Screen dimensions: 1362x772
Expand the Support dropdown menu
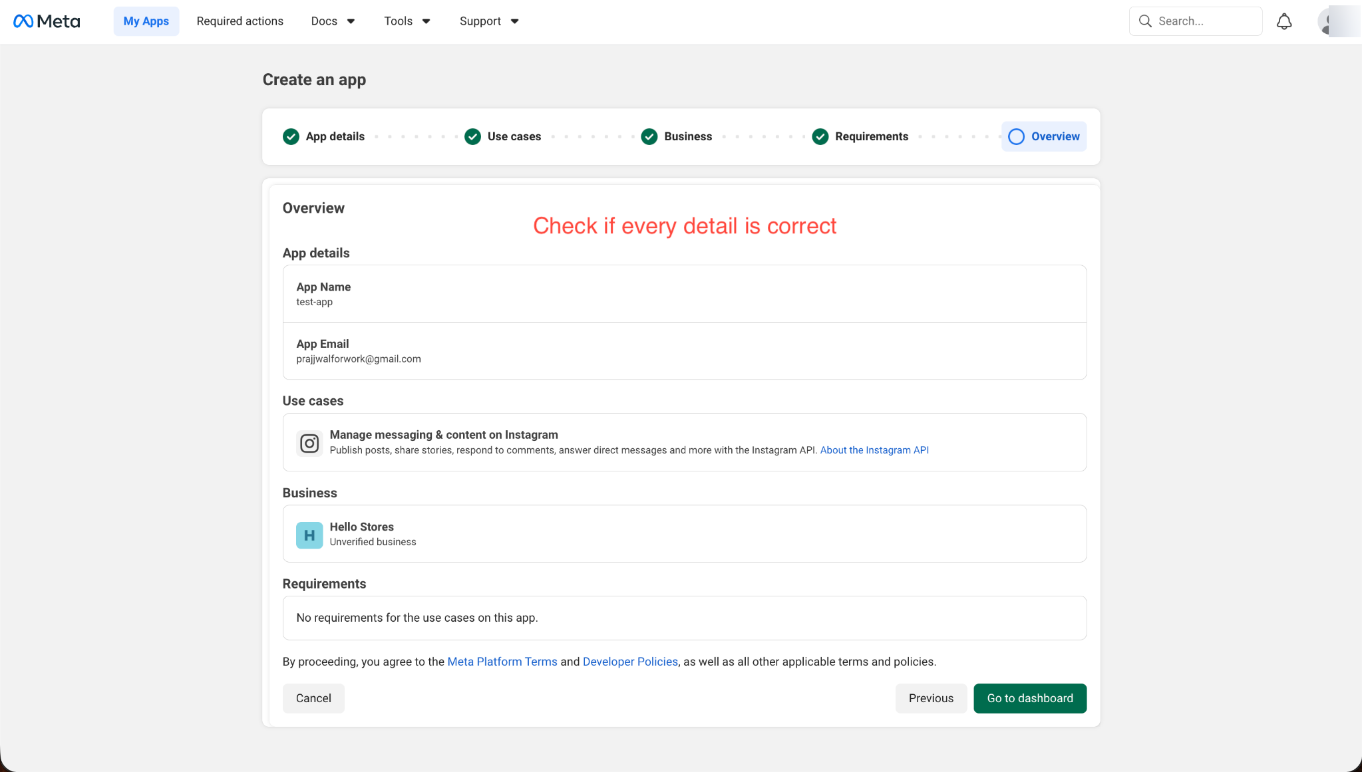coord(489,21)
